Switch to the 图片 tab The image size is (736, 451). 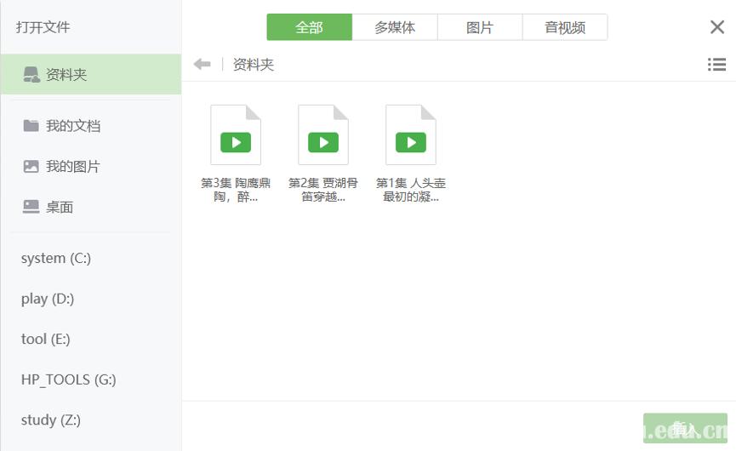[x=480, y=27]
